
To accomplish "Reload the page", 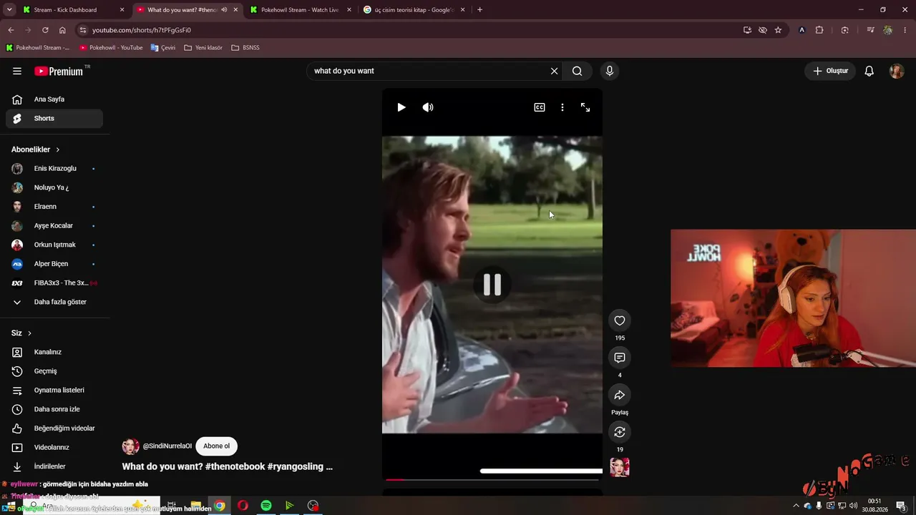I will pos(45,30).
